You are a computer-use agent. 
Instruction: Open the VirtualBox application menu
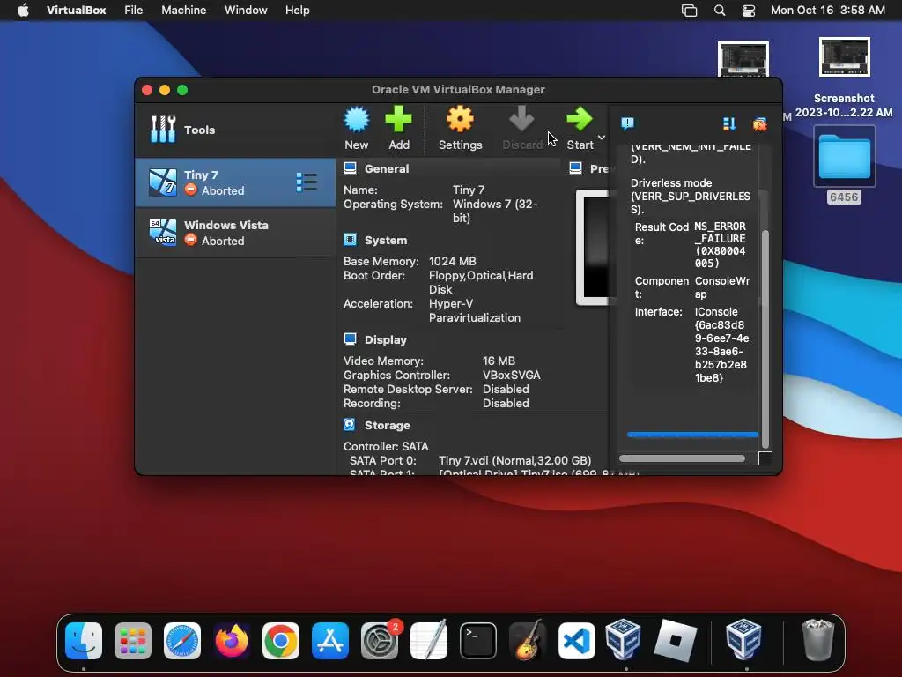[76, 11]
